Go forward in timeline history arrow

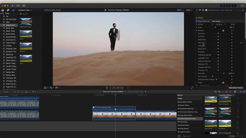[x=145, y=92]
